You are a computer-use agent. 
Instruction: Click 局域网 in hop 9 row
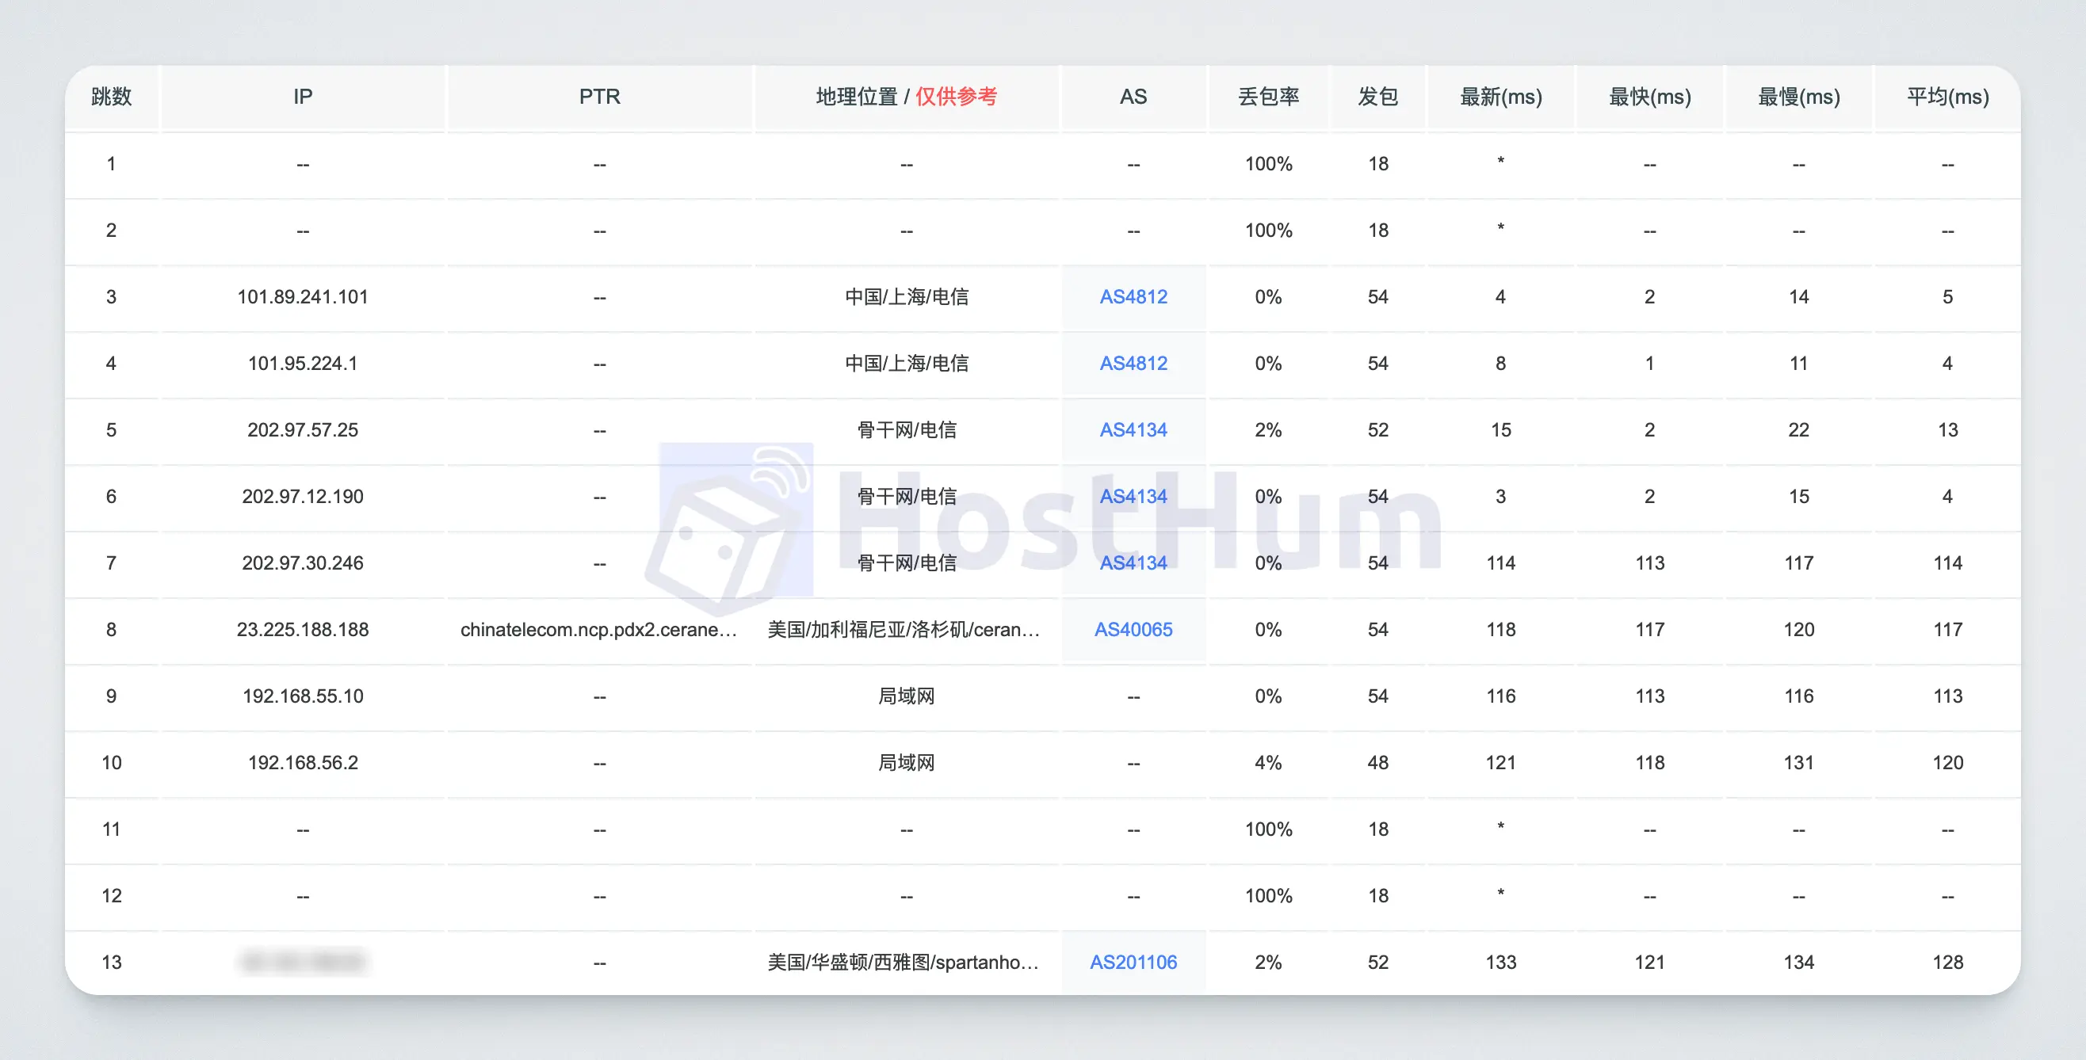(906, 696)
